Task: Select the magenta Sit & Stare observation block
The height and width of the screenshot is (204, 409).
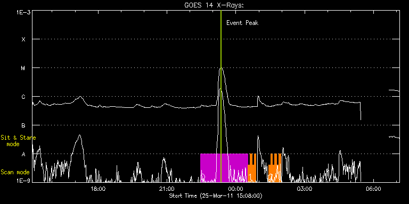Action: click(224, 168)
